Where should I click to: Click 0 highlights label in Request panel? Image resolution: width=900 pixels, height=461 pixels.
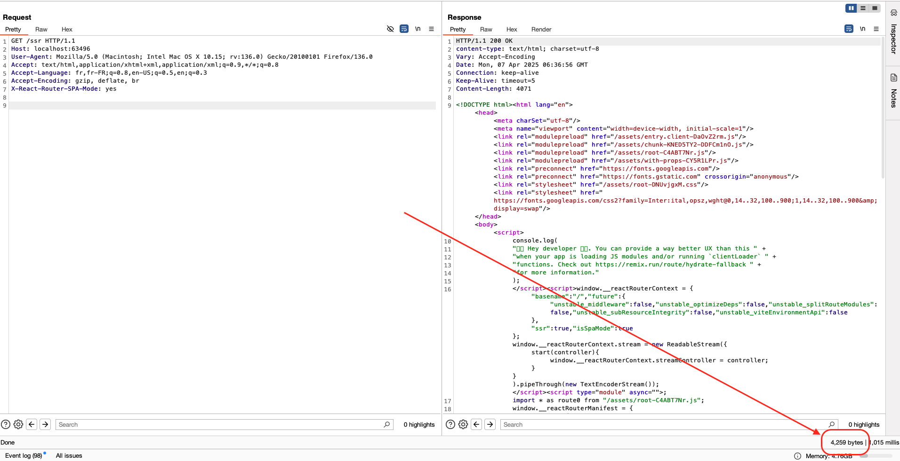point(419,424)
